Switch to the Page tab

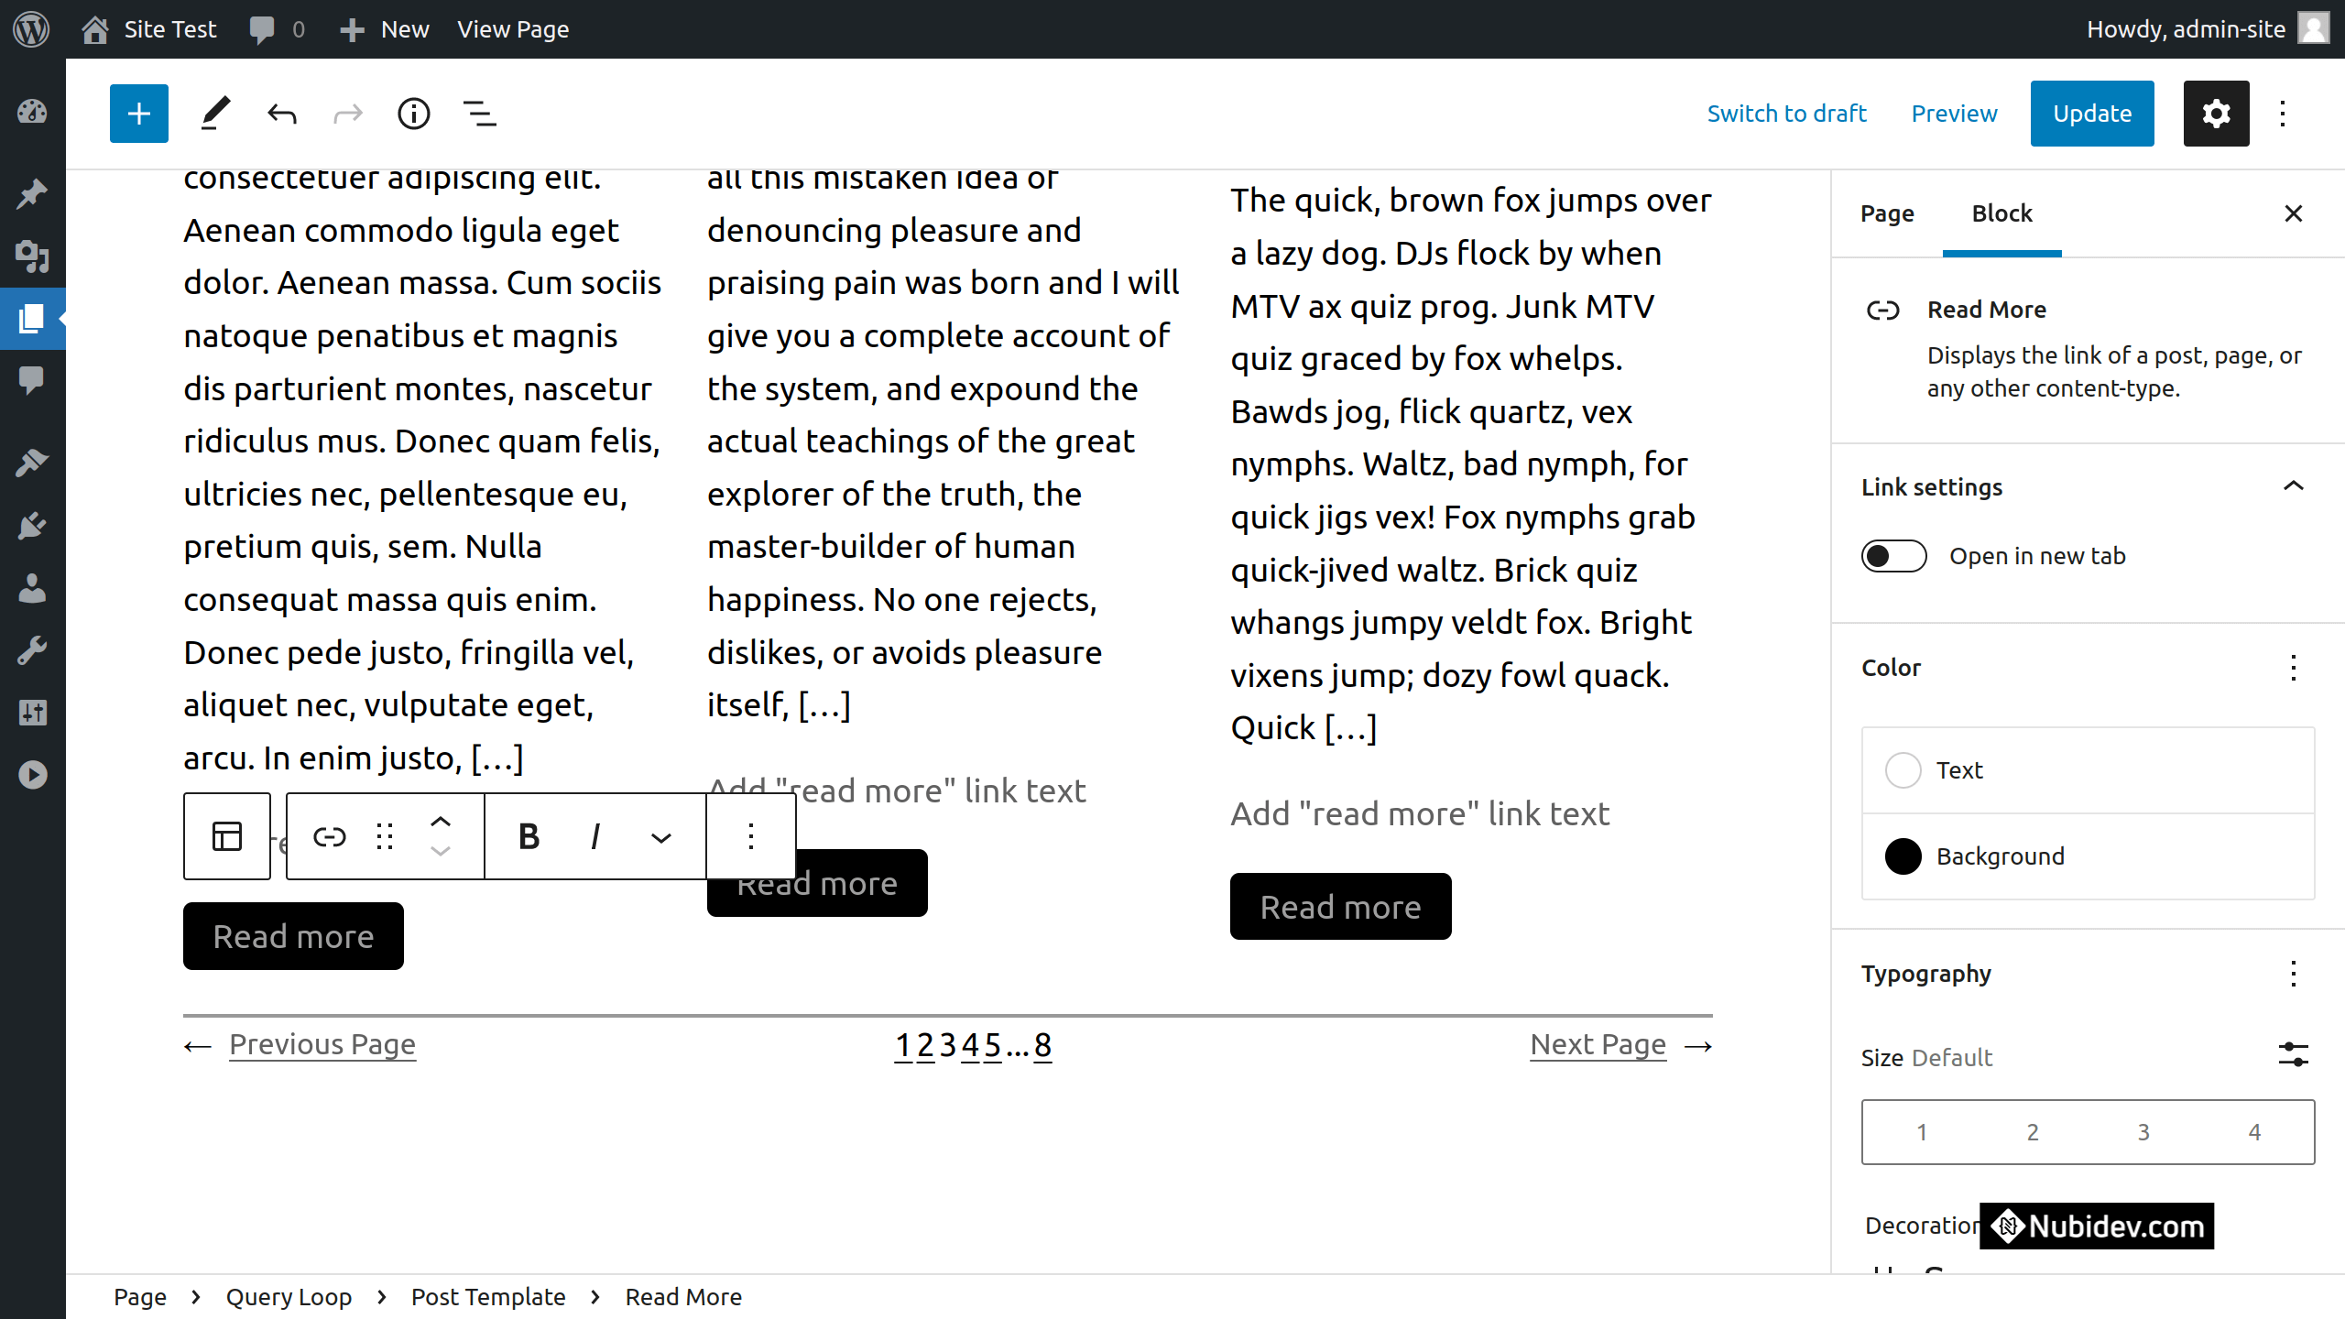(1887, 213)
